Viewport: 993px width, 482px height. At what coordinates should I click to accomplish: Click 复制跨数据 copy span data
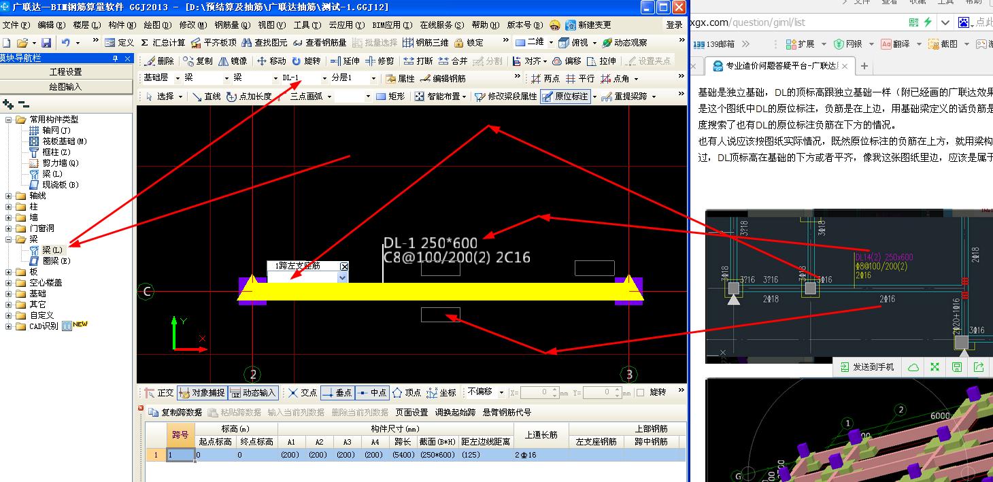(175, 412)
